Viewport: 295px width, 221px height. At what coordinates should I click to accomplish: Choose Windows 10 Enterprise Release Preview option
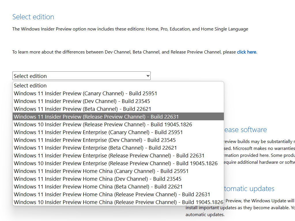pos(116,163)
